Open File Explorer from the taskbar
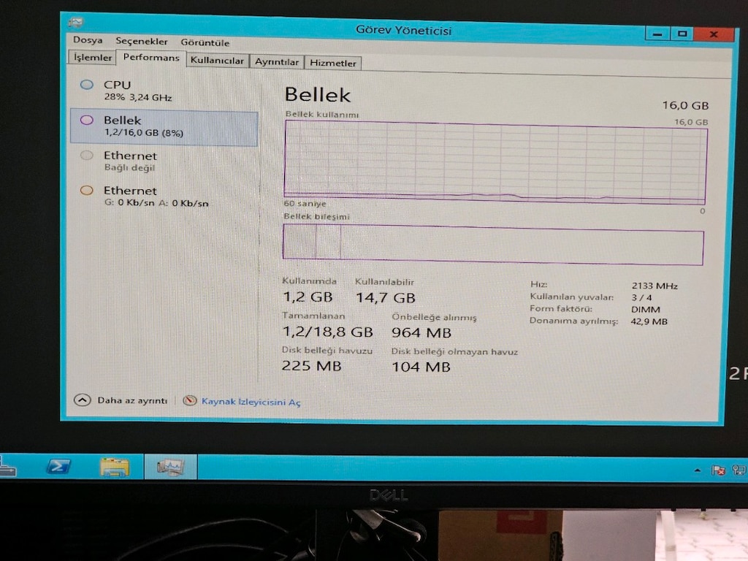This screenshot has width=748, height=561. pyautogui.click(x=115, y=467)
